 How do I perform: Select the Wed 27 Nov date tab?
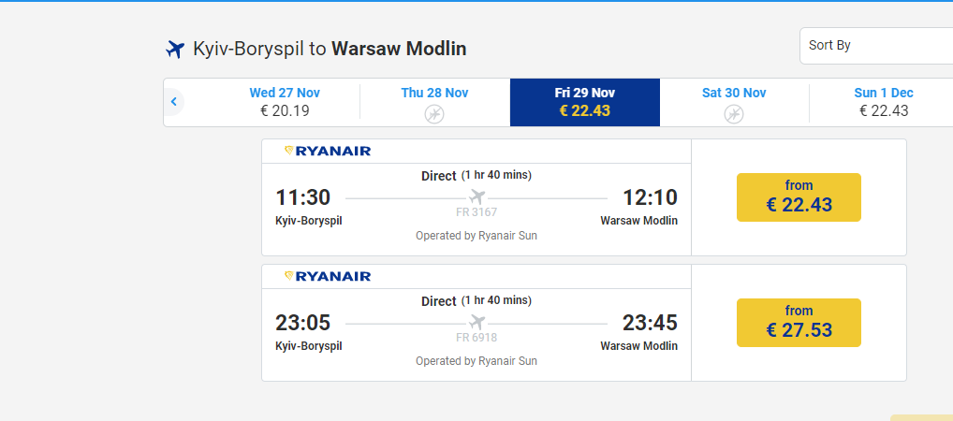285,102
